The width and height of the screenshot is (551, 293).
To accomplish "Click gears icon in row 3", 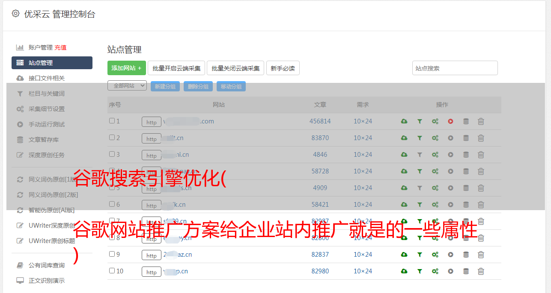I will pyautogui.click(x=435, y=155).
